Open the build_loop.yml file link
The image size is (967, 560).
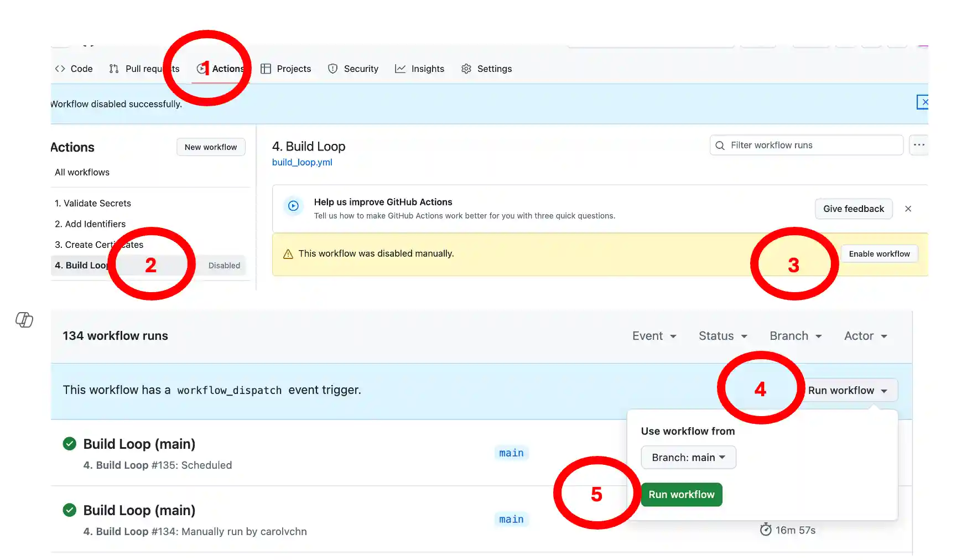302,162
